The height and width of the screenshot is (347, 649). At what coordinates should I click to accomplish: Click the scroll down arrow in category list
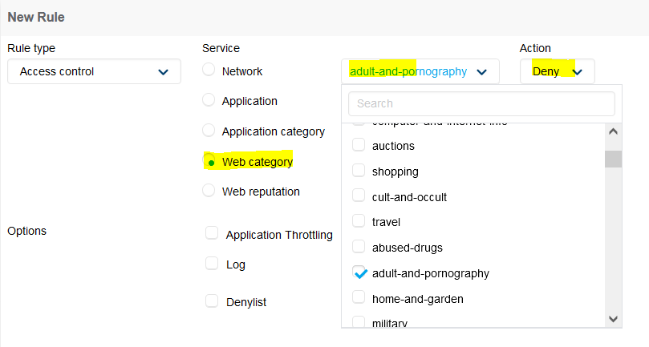(614, 318)
